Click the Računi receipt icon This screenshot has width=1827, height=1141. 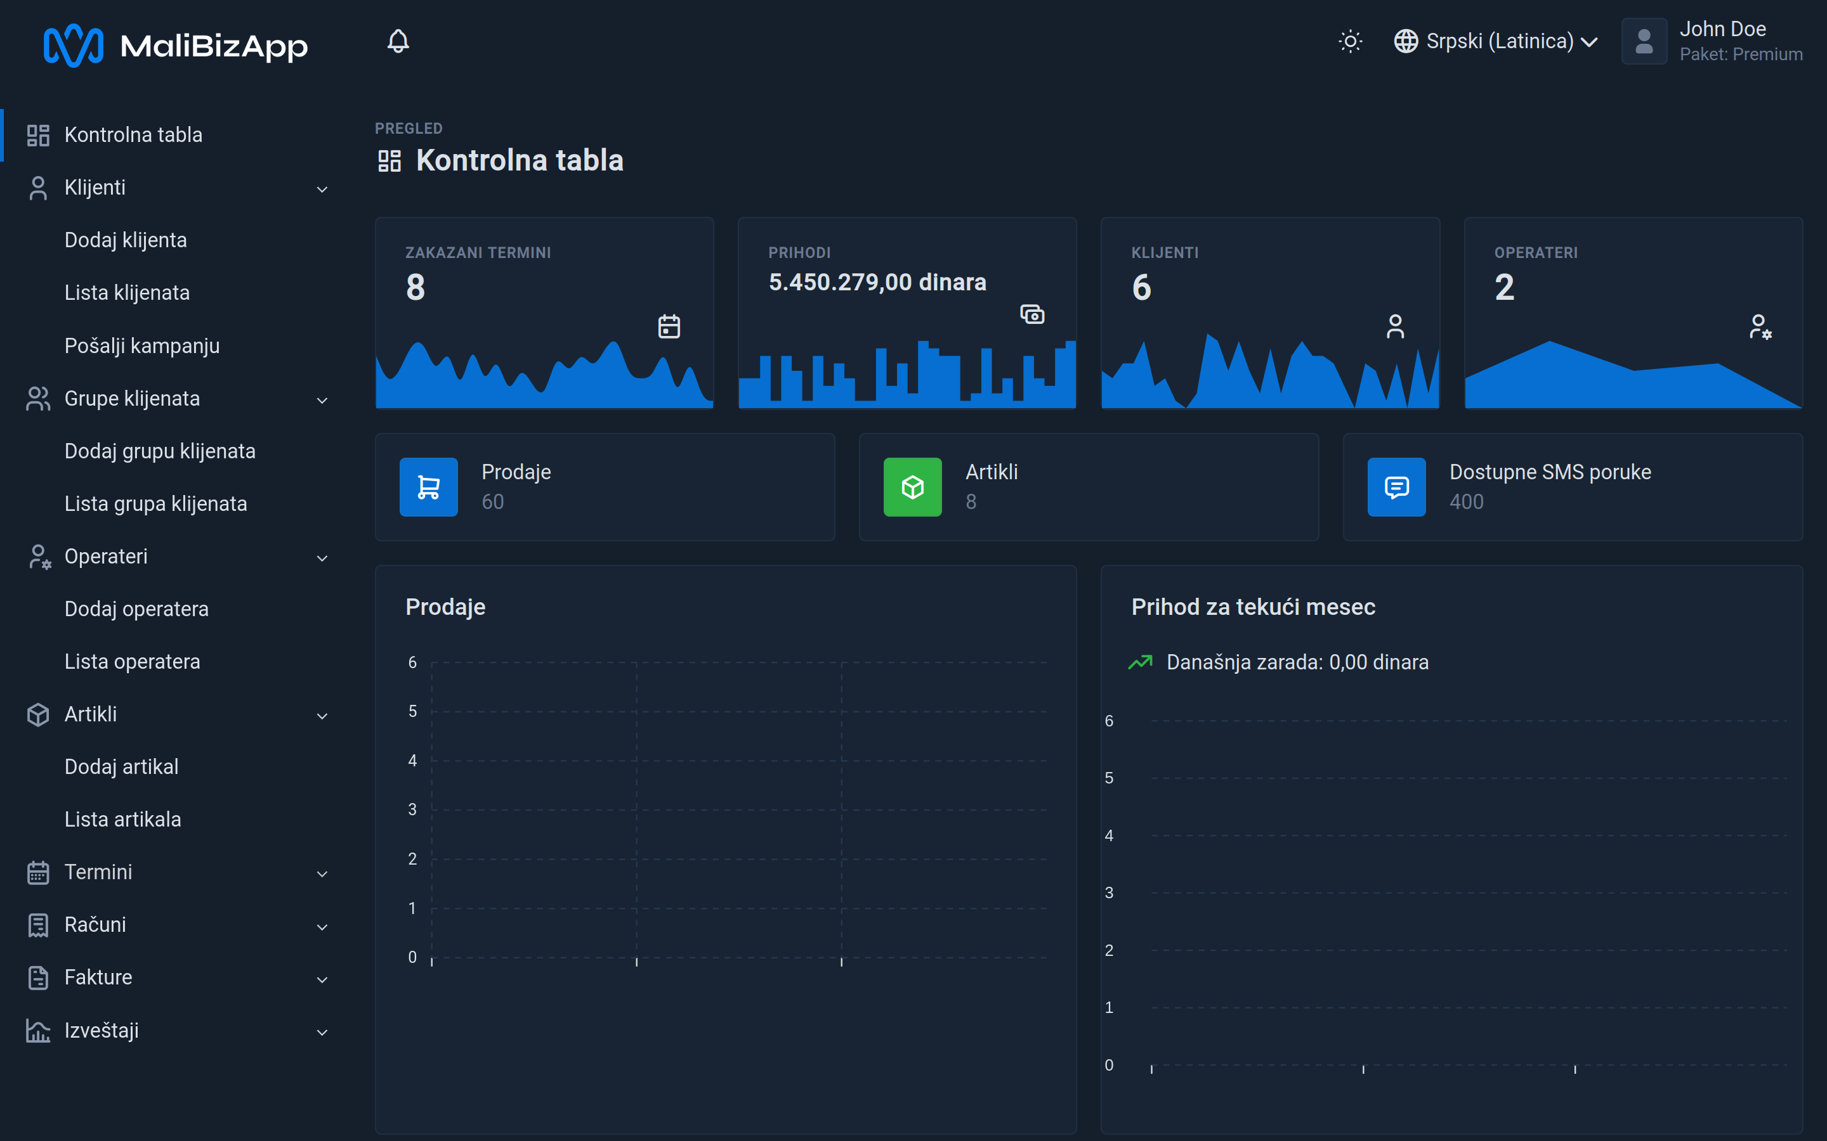click(x=38, y=925)
